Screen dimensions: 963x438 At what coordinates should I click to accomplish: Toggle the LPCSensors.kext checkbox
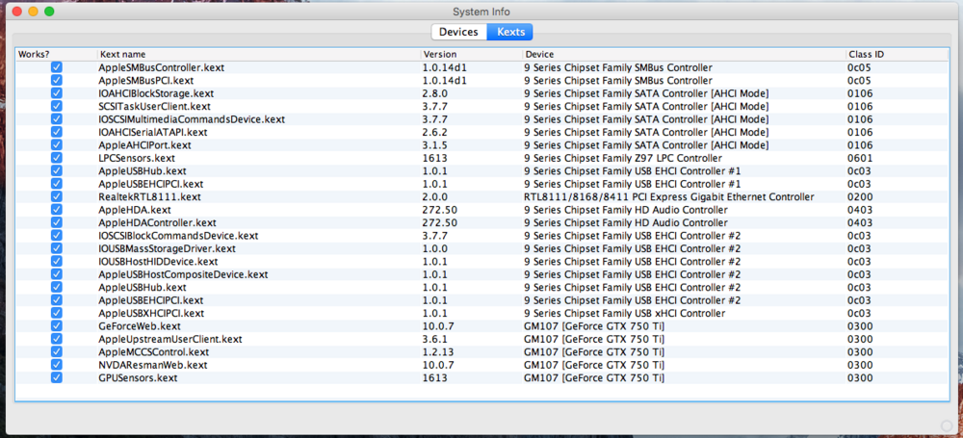click(57, 158)
